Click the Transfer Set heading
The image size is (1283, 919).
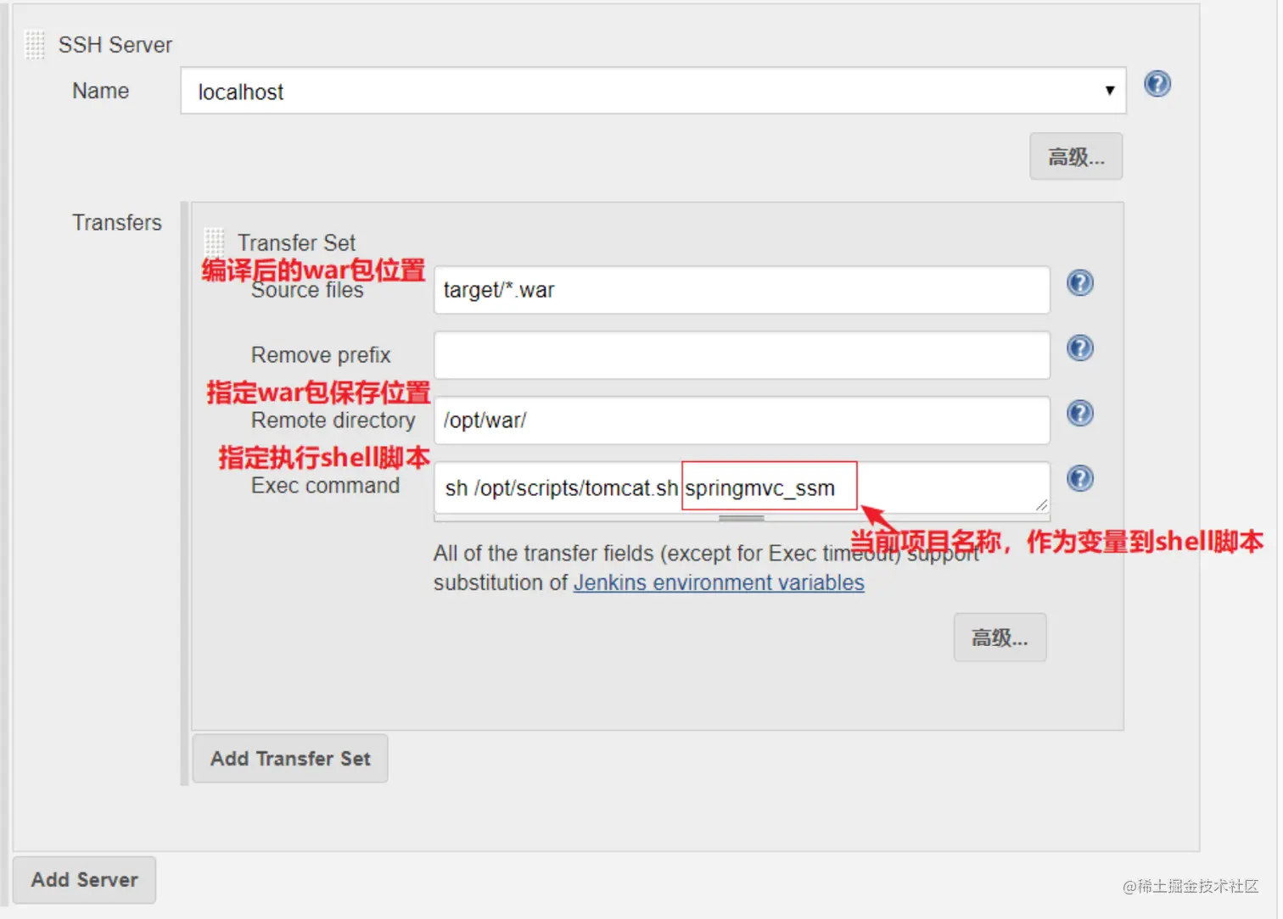point(296,242)
